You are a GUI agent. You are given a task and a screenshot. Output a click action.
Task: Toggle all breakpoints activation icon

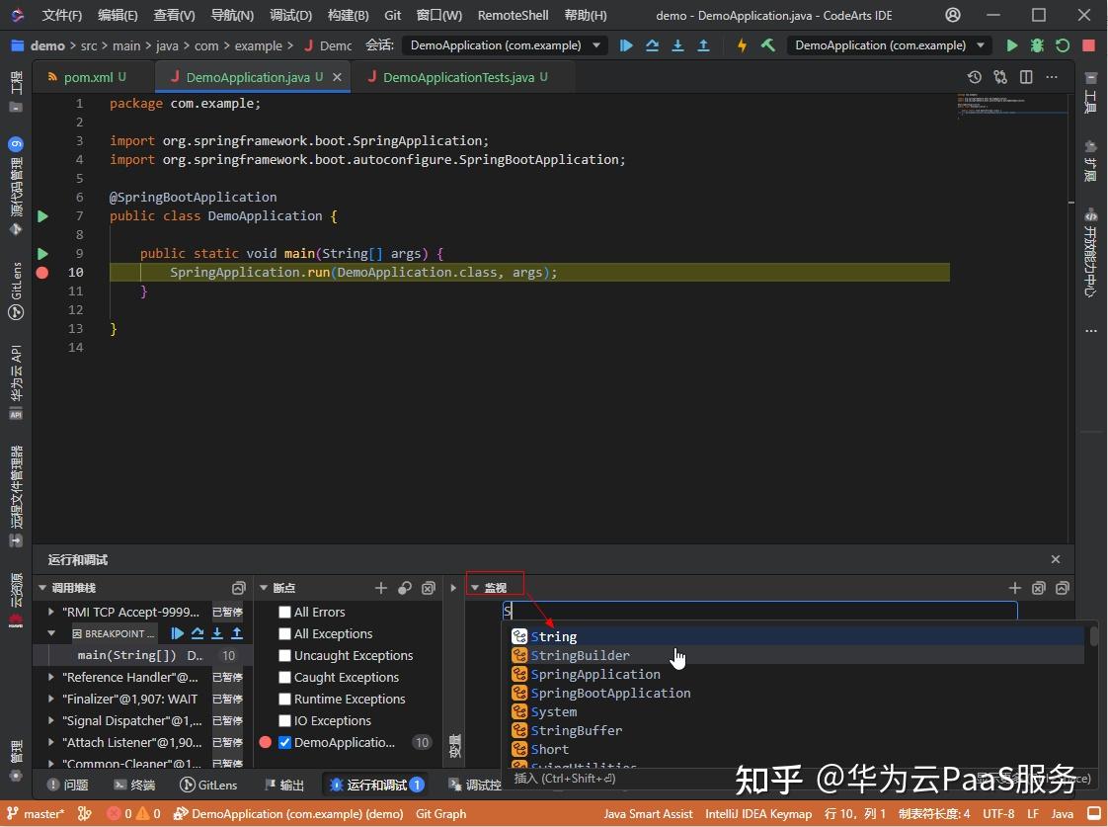coord(405,588)
